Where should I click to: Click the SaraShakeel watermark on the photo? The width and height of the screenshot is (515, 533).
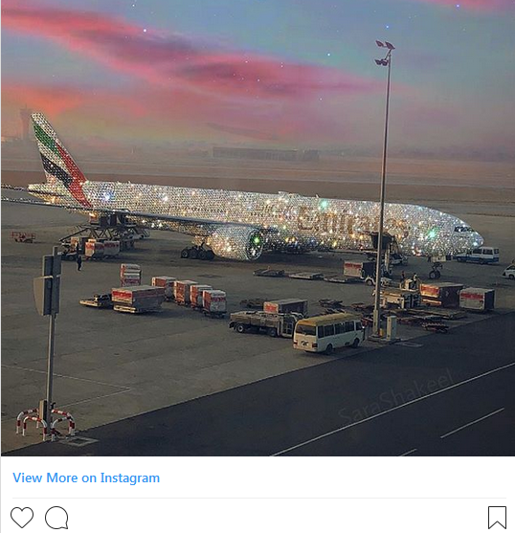(x=396, y=398)
